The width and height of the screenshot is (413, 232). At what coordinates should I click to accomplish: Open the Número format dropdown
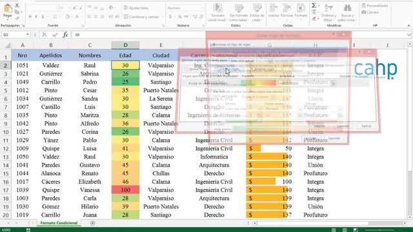point(202,8)
